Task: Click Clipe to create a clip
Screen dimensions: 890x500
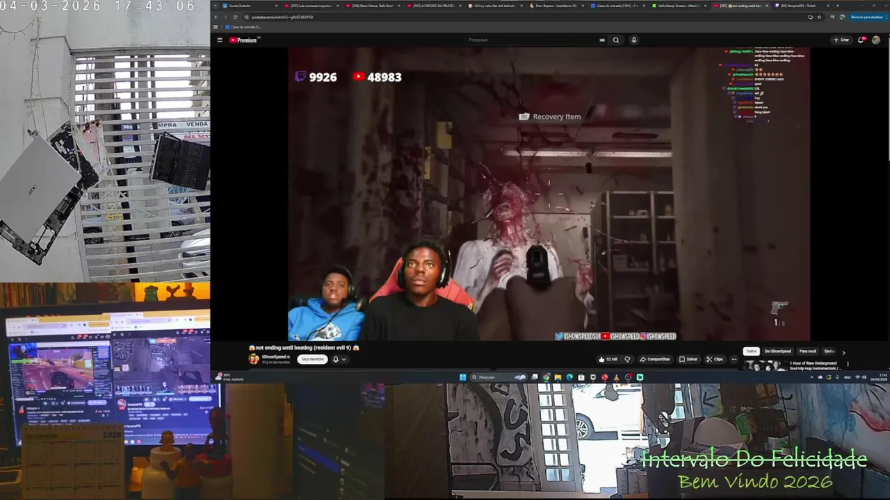Action: tap(715, 359)
